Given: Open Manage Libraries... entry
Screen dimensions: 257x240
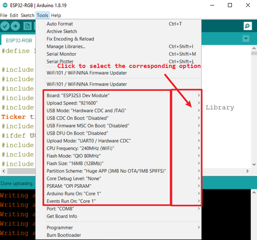Looking at the screenshot, I should (118, 47).
